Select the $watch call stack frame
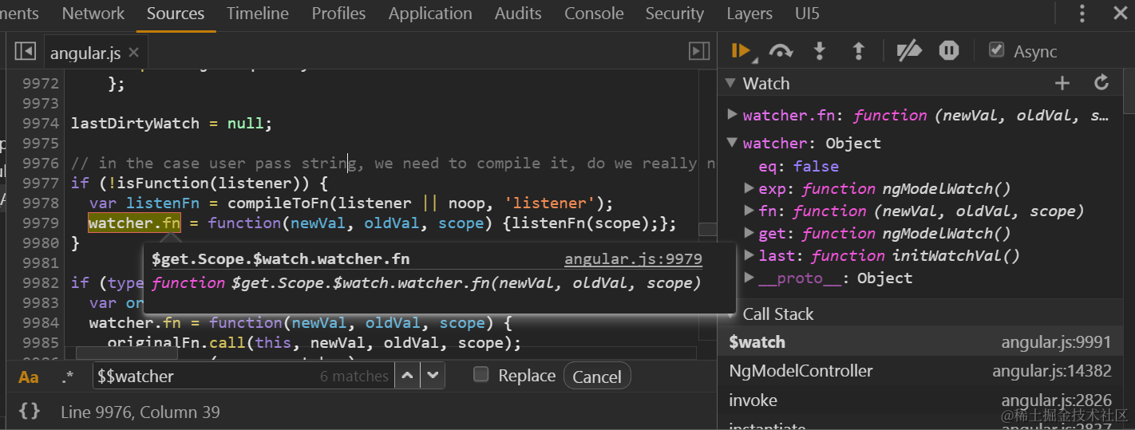 click(x=926, y=342)
